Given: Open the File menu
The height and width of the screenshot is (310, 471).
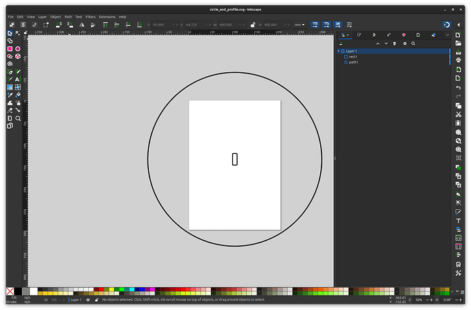Looking at the screenshot, I should tap(10, 17).
